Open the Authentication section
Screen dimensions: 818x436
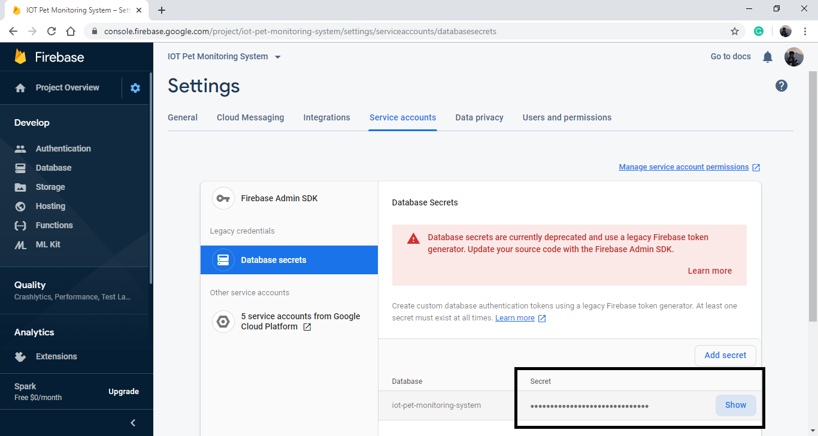pyautogui.click(x=63, y=148)
